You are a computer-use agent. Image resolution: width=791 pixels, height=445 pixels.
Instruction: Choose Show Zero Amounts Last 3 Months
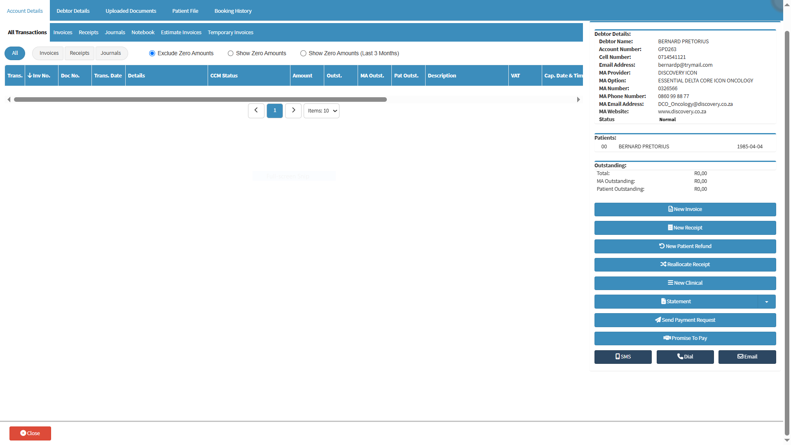pos(303,54)
